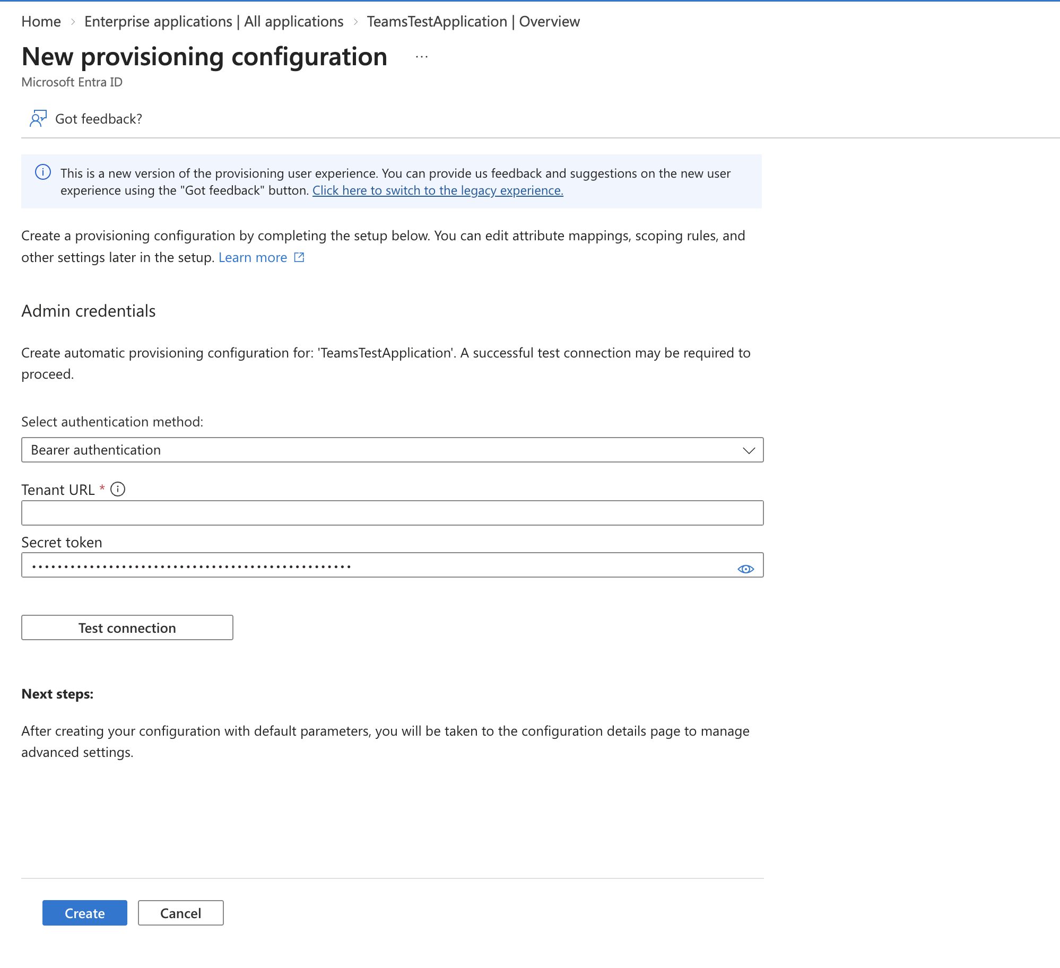The image size is (1060, 968).
Task: Click the switch to legacy experience link
Action: coord(438,190)
